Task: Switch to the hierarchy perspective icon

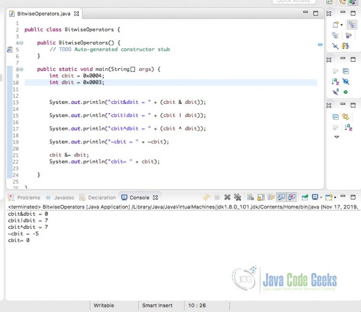Action: click(342, 2)
